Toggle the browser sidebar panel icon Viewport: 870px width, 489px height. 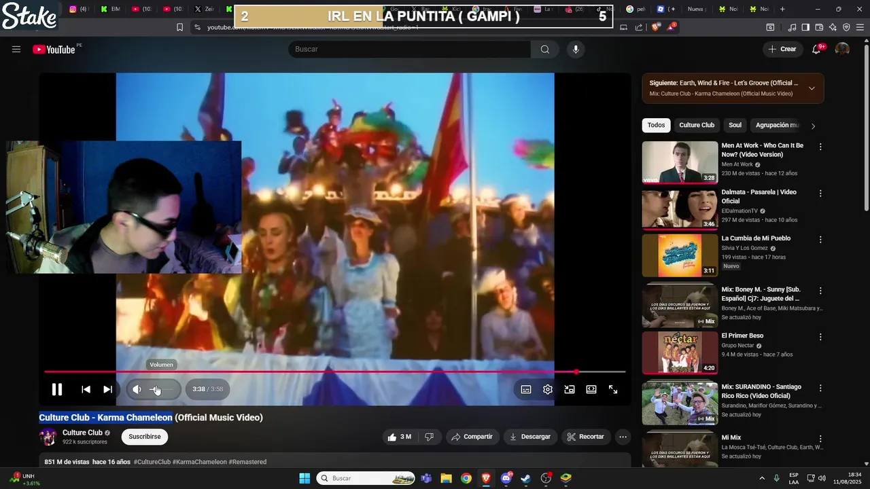click(x=805, y=27)
